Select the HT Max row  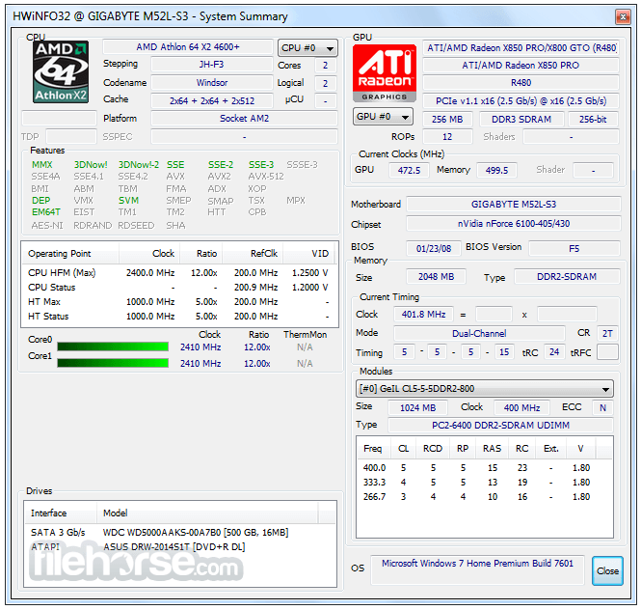coord(179,302)
